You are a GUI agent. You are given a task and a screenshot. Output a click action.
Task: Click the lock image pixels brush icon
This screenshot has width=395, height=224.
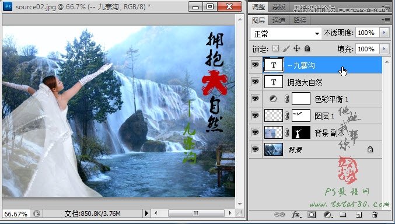(x=286, y=48)
